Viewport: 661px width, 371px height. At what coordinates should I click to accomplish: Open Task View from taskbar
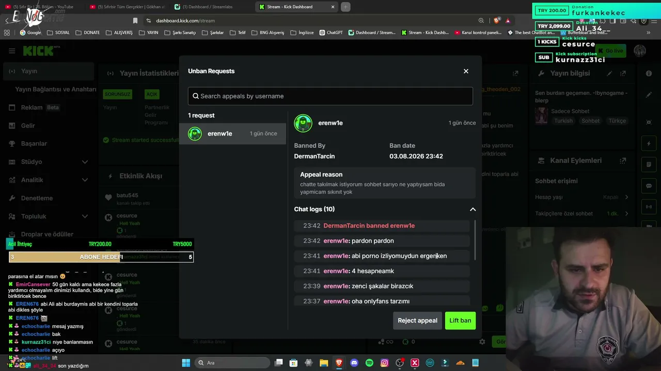(x=279, y=363)
